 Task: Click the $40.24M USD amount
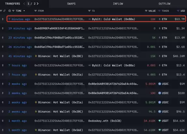[179, 56]
